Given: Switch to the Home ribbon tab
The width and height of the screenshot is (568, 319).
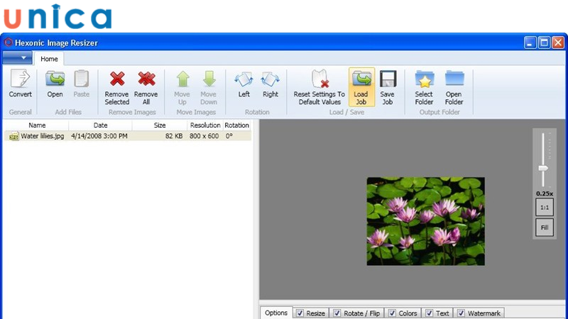Looking at the screenshot, I should (x=49, y=59).
